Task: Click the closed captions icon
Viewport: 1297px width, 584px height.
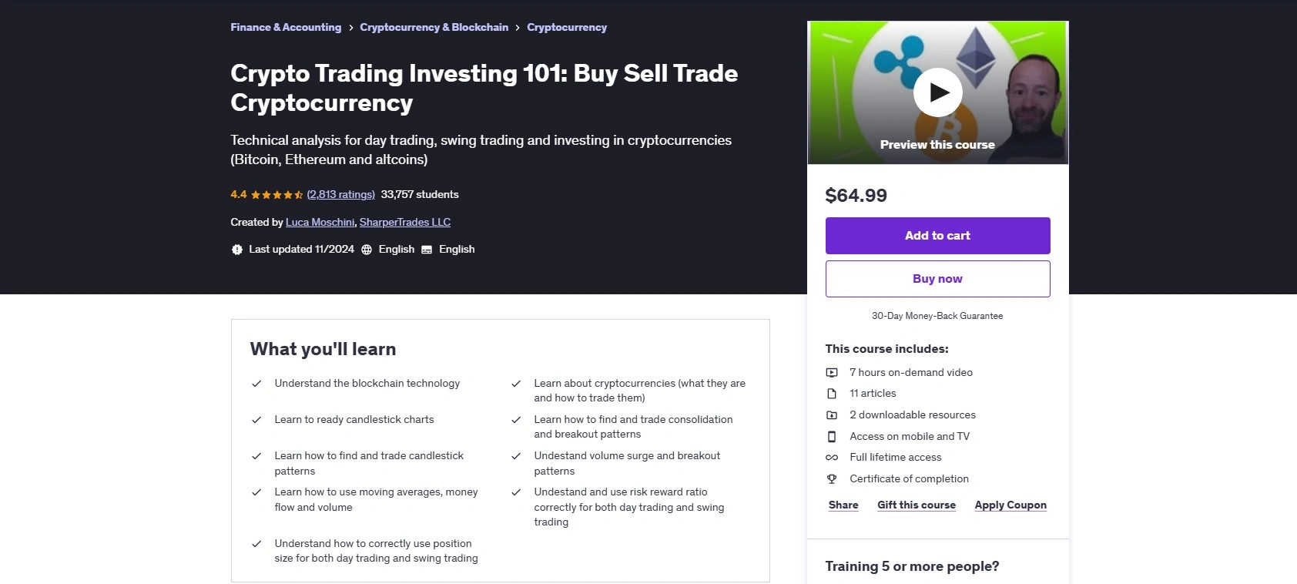Action: [427, 250]
